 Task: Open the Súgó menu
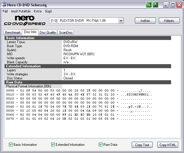point(48,11)
